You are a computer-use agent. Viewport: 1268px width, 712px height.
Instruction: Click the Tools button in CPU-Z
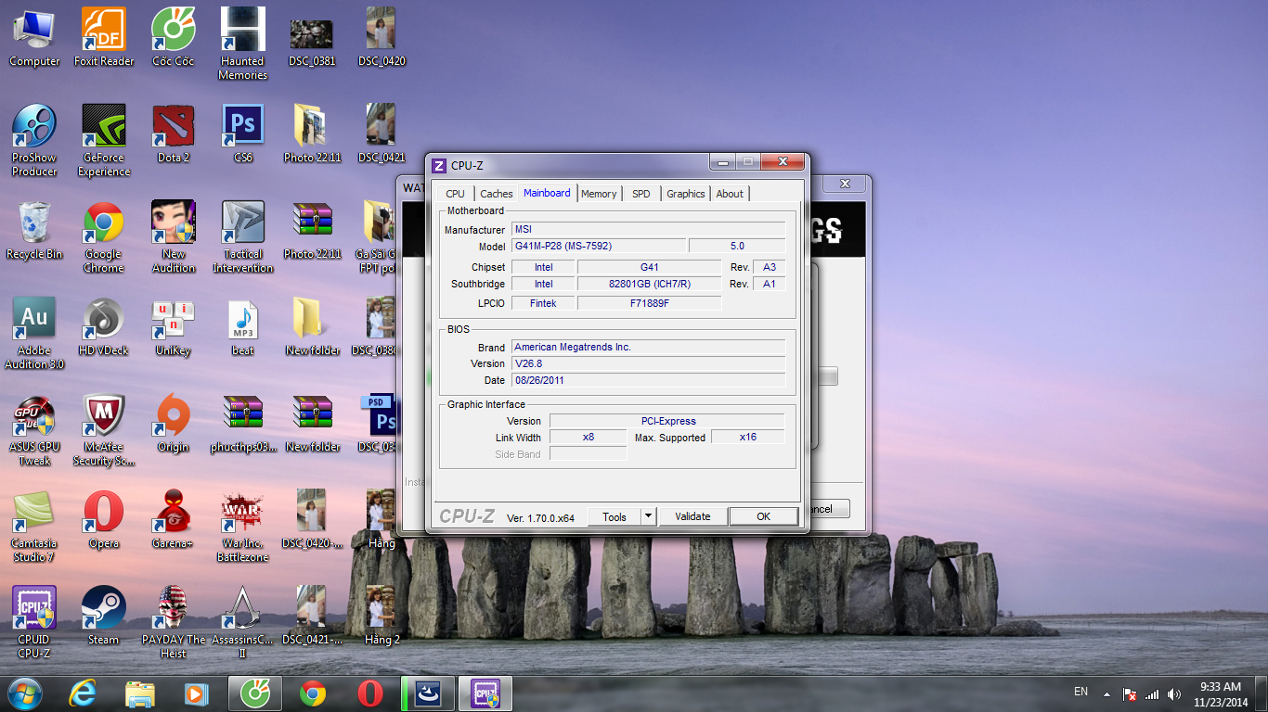click(615, 516)
